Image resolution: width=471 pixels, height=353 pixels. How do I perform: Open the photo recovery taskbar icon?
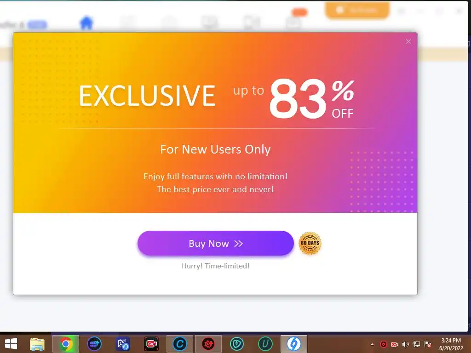point(123,344)
